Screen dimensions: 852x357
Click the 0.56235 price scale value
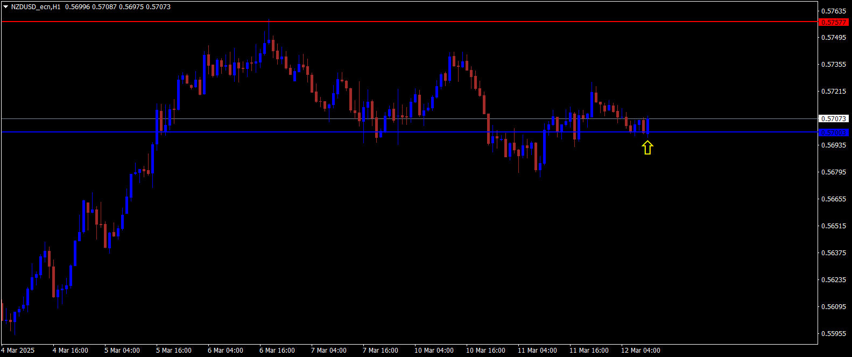[833, 280]
